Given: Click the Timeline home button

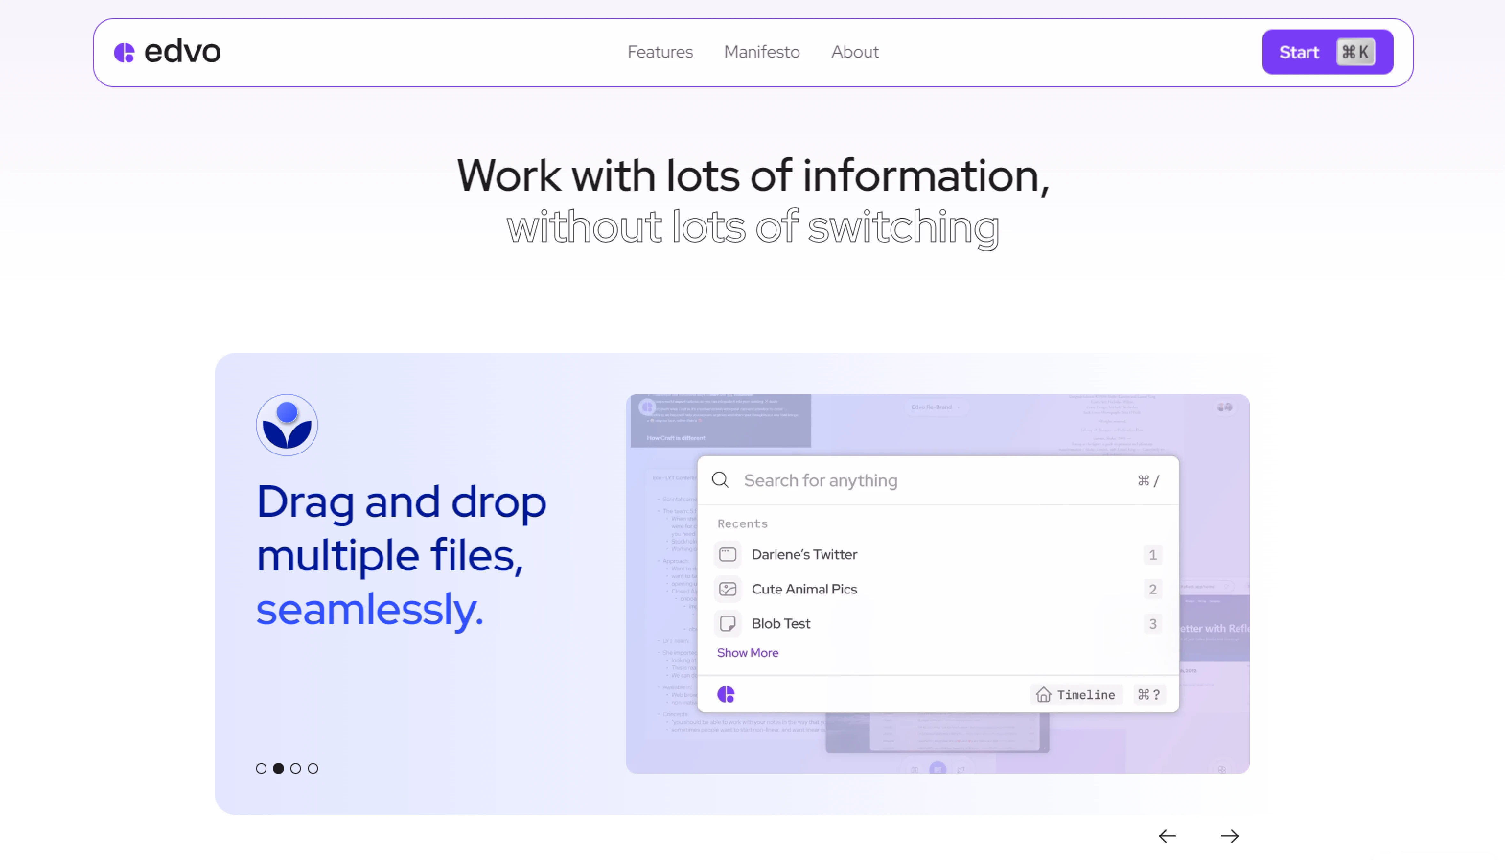Looking at the screenshot, I should (x=1076, y=695).
